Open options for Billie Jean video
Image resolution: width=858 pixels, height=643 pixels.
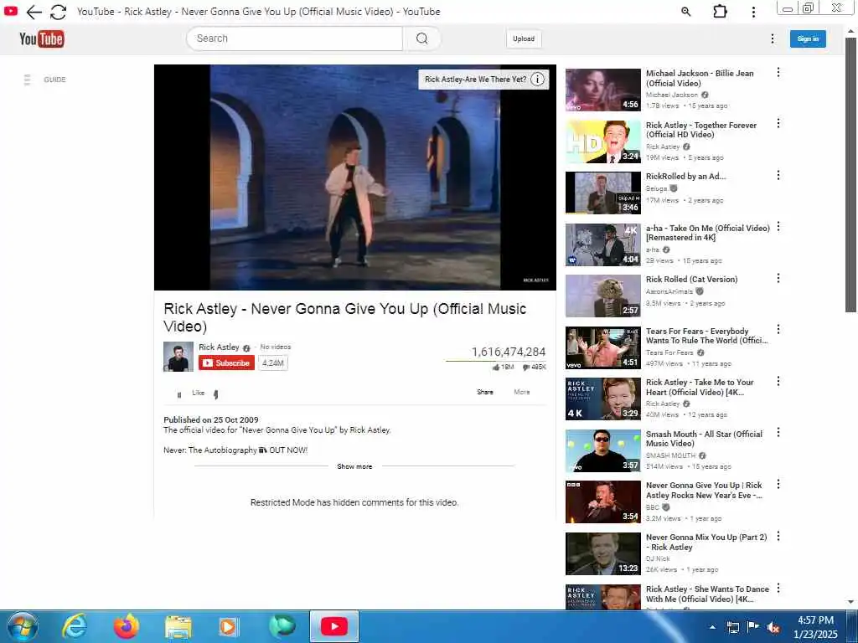pos(778,73)
